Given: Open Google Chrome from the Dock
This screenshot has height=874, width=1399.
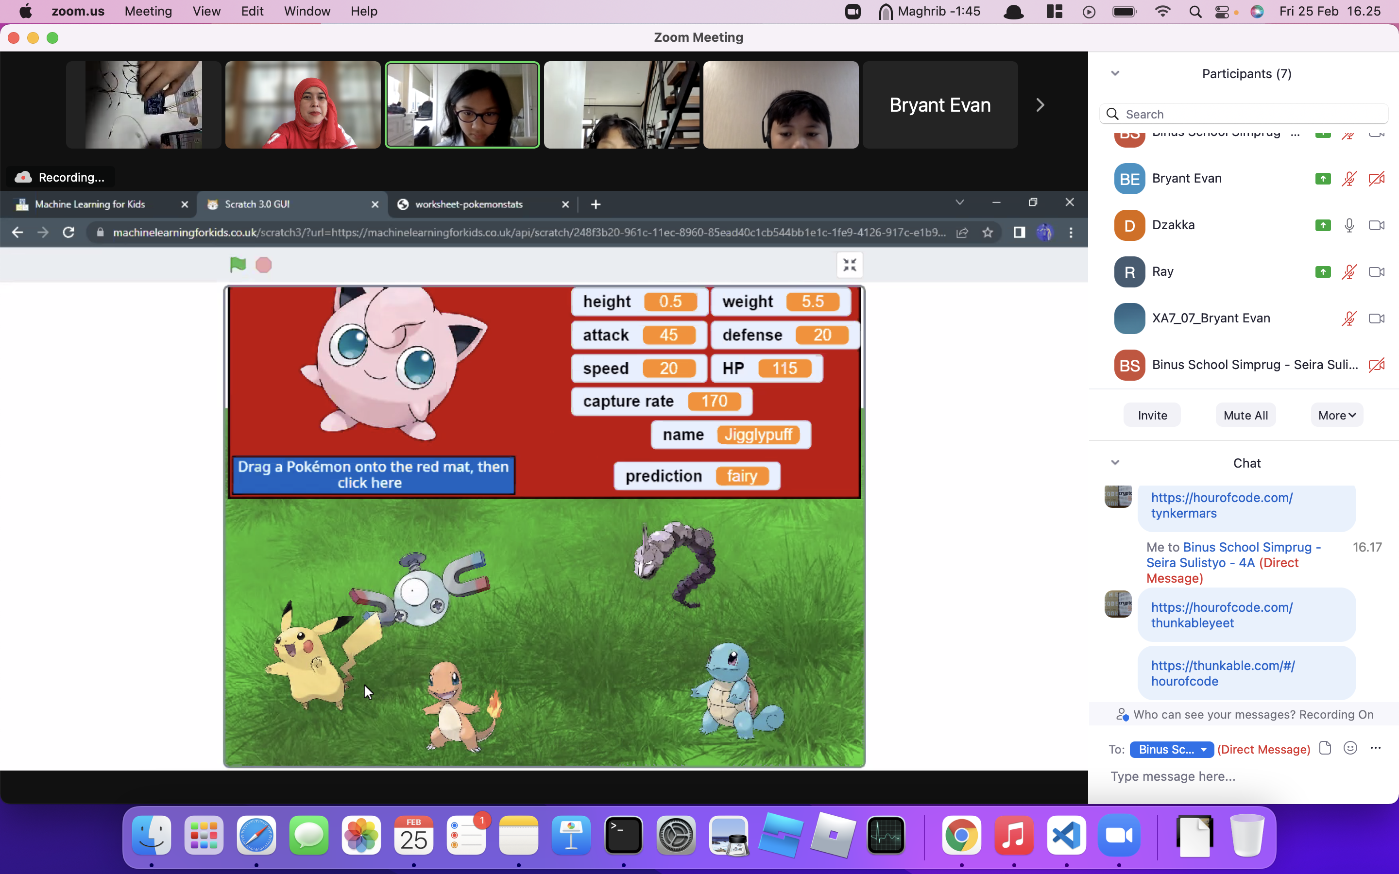Looking at the screenshot, I should (x=961, y=835).
